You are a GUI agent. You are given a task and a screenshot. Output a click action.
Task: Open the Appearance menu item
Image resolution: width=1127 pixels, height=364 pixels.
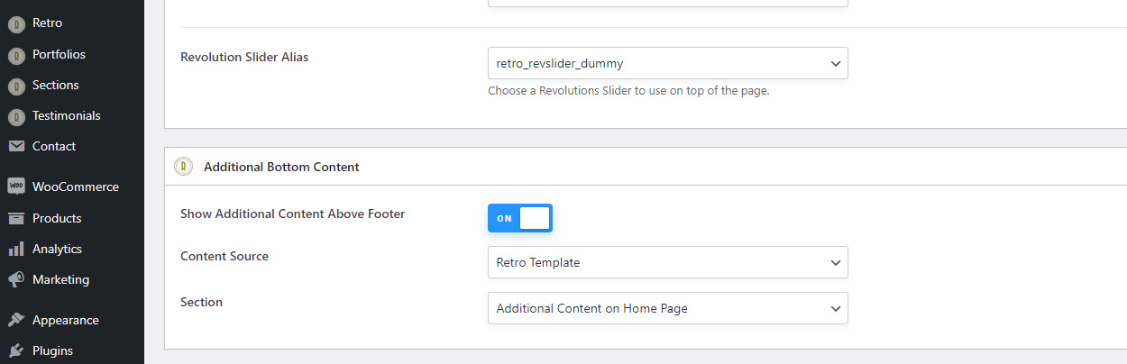click(72, 320)
